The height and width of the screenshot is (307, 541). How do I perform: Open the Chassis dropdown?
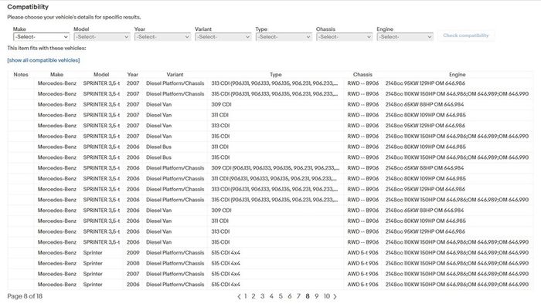pos(345,37)
